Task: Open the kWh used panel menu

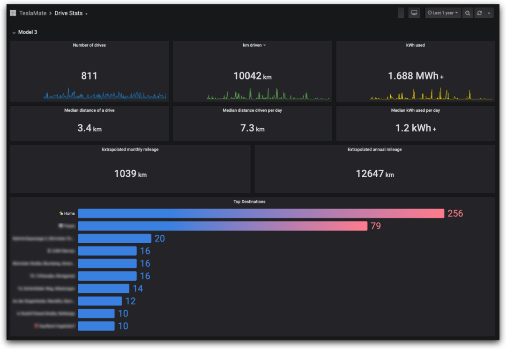Action: click(415, 45)
